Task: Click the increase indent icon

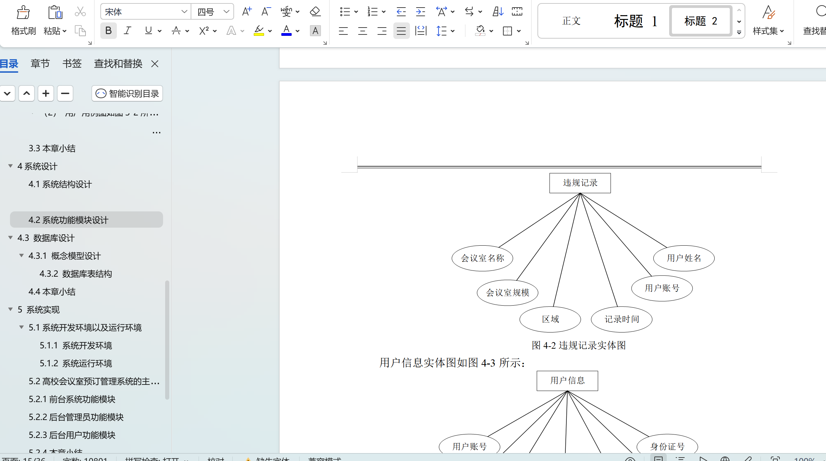Action: tap(420, 11)
